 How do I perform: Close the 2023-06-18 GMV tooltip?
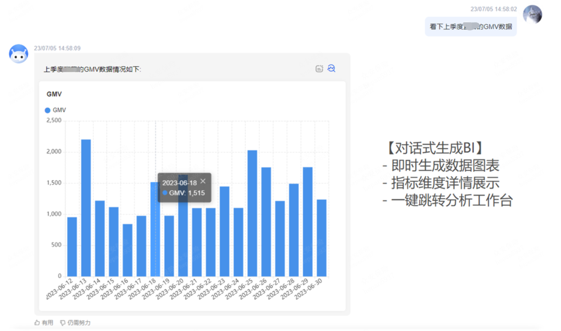point(203,181)
